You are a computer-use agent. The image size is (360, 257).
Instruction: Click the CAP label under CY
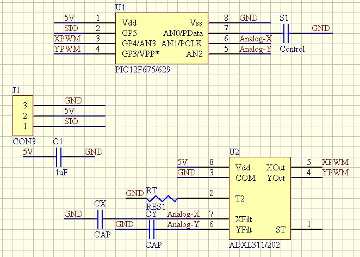153,245
